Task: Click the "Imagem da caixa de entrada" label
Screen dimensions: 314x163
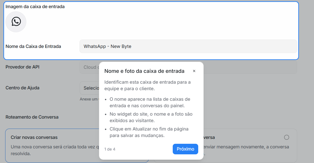Action: pyautogui.click(x=35, y=6)
